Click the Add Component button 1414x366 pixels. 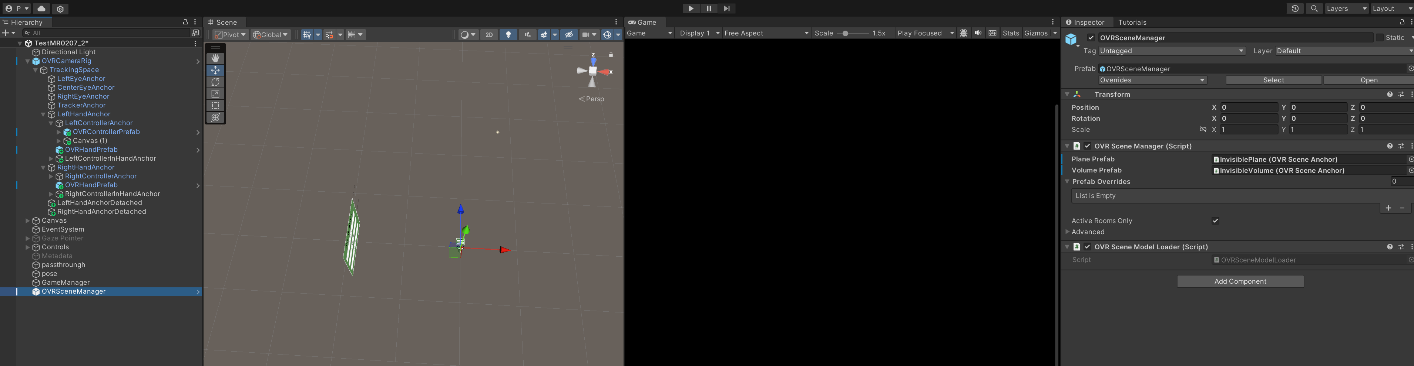[x=1240, y=282]
